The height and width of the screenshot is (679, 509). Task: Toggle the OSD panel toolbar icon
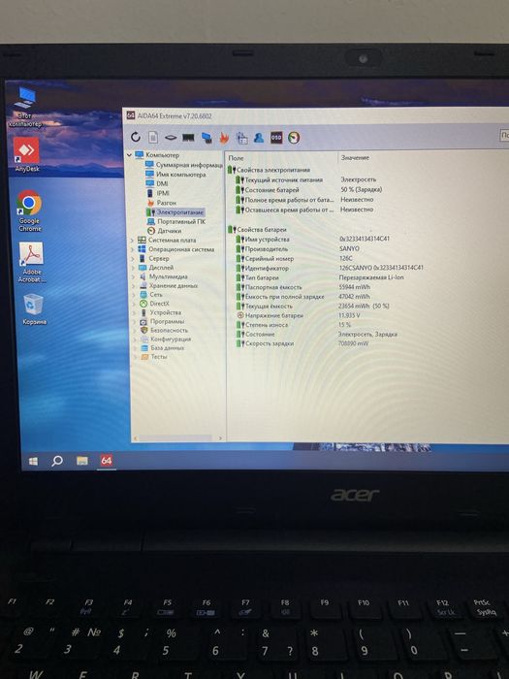(276, 138)
